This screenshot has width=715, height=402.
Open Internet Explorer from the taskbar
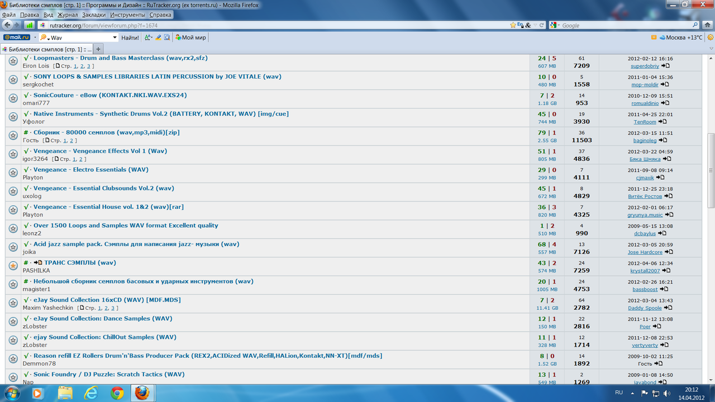(x=90, y=393)
